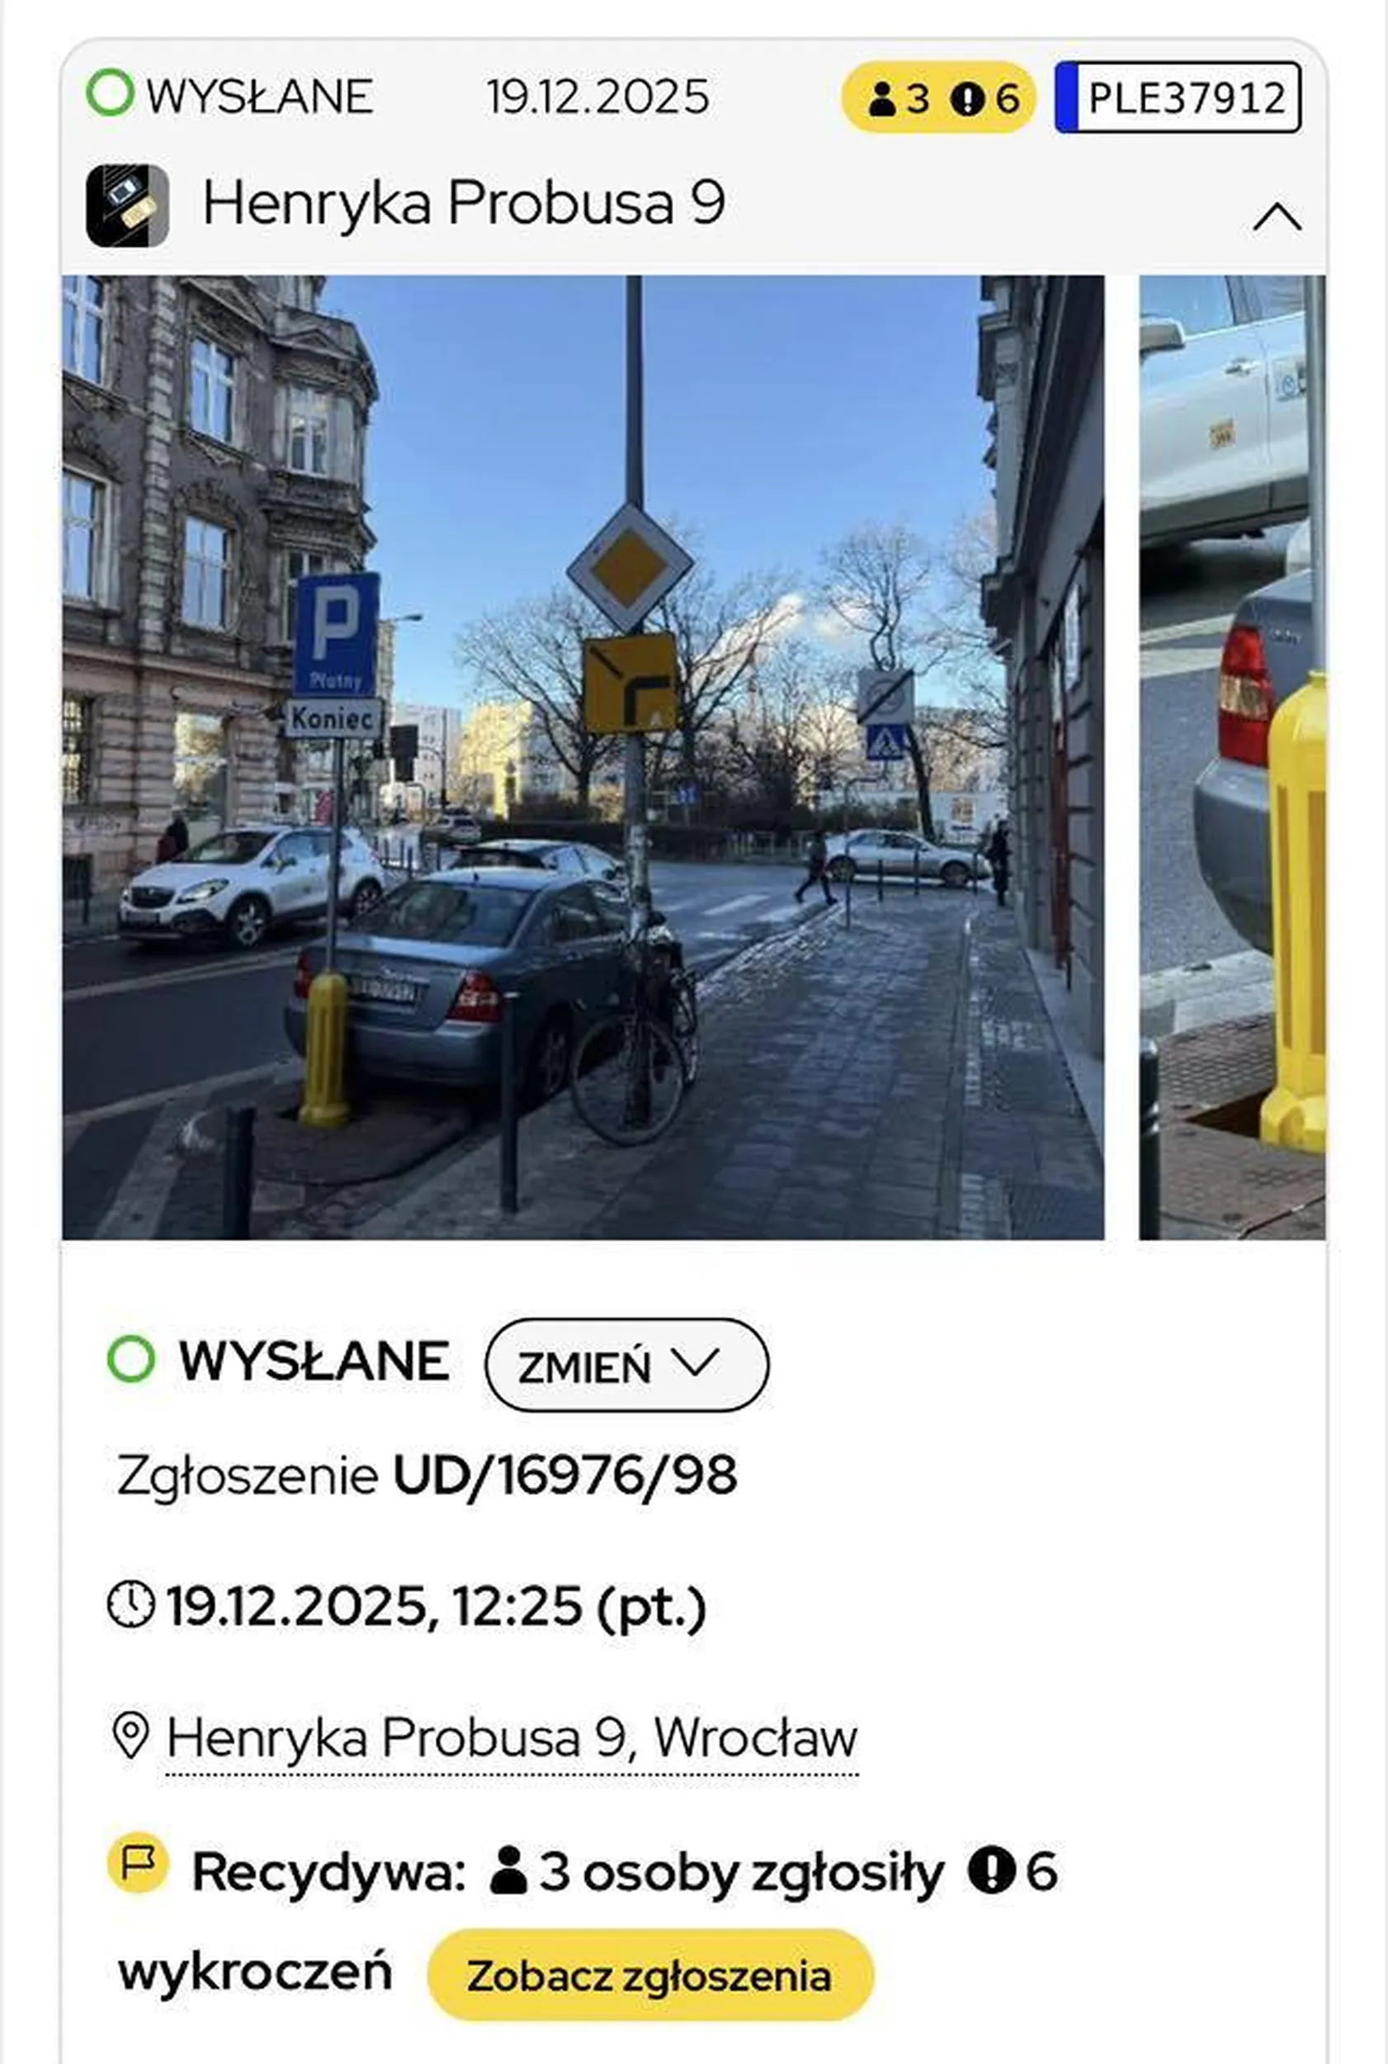Click the Henryka Probusa 9 title

(464, 202)
